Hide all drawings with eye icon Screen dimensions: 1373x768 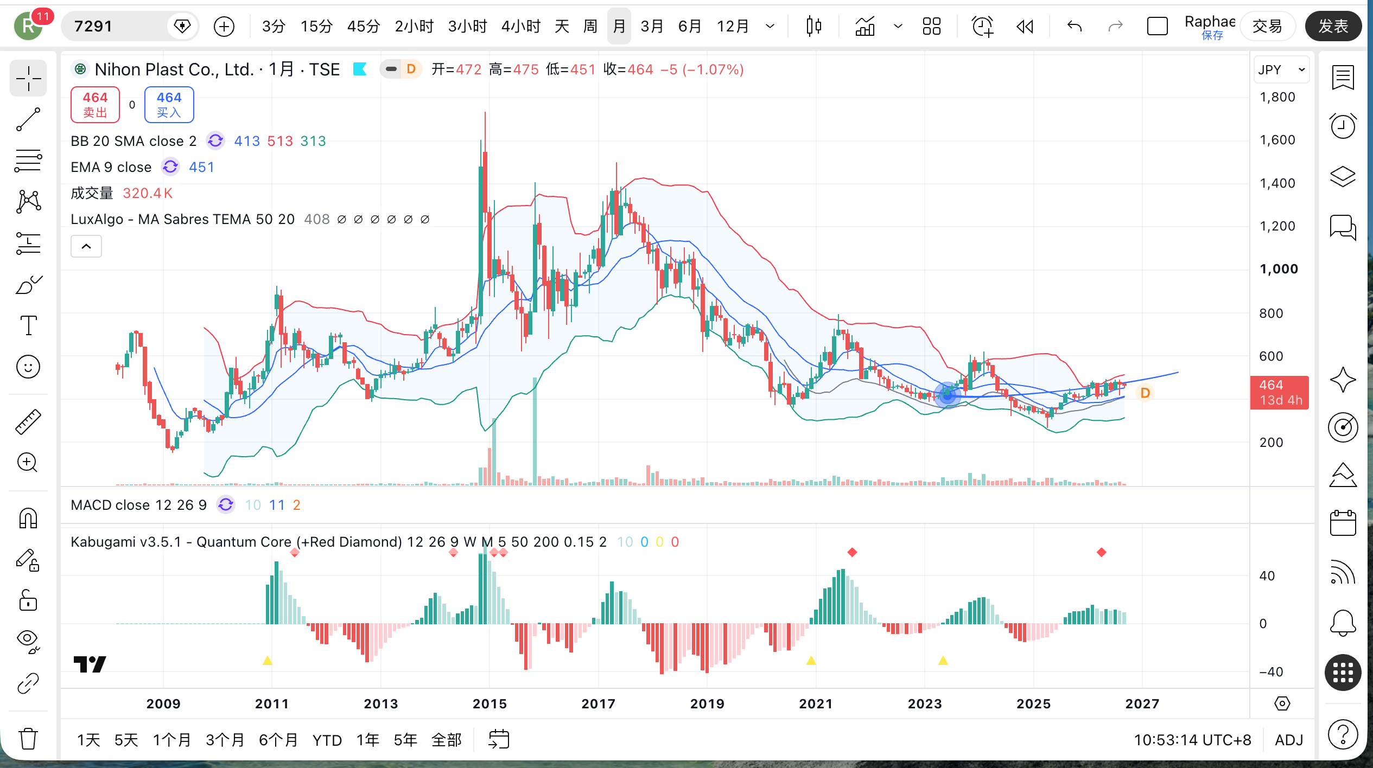pos(28,641)
